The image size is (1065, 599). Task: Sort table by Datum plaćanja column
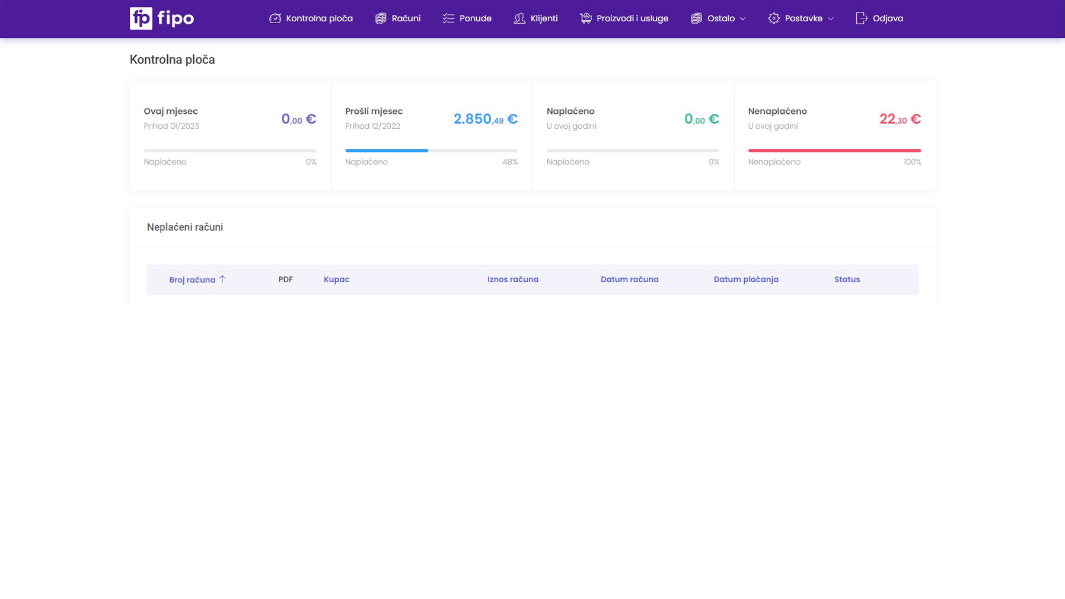[745, 279]
